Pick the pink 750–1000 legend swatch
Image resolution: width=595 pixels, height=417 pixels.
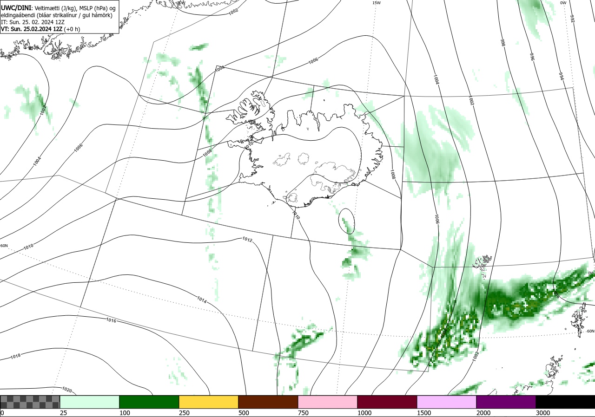[x=328, y=402]
